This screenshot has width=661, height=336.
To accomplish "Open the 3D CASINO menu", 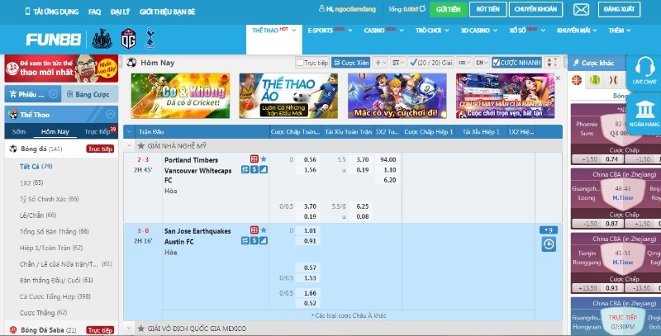I will 479,31.
